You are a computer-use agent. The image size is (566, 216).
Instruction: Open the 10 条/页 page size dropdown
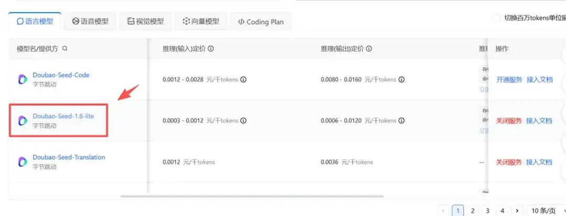(x=545, y=211)
